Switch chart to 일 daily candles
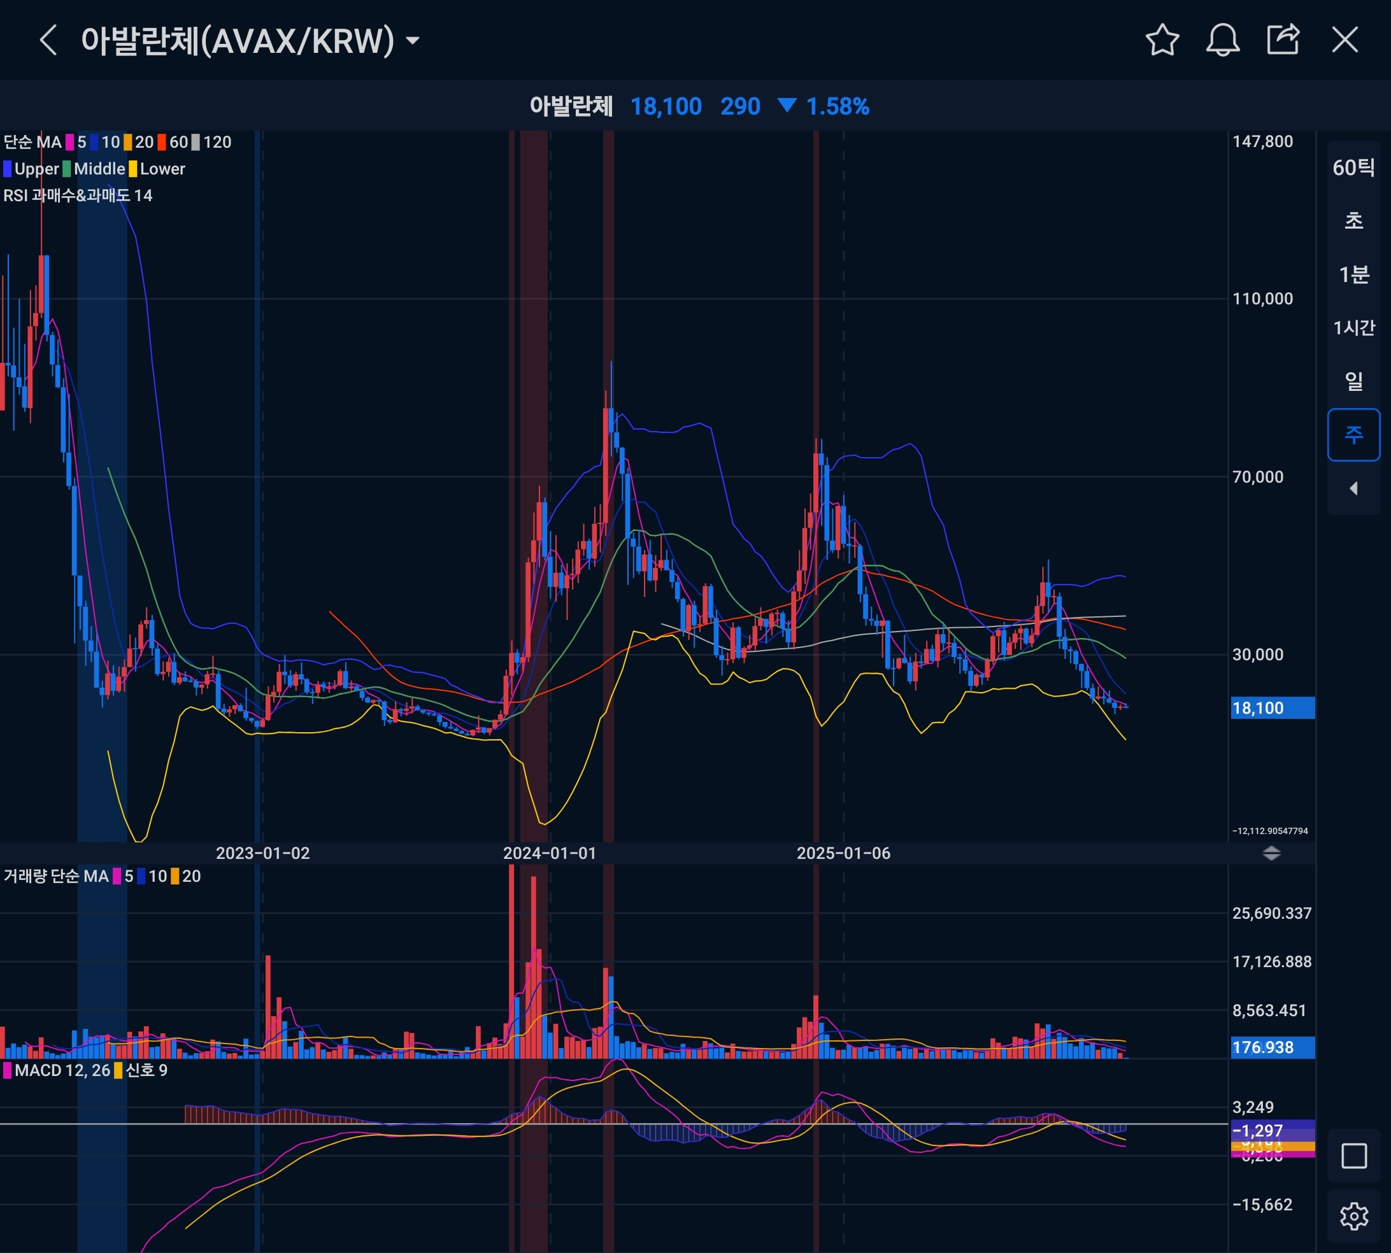 click(x=1353, y=381)
